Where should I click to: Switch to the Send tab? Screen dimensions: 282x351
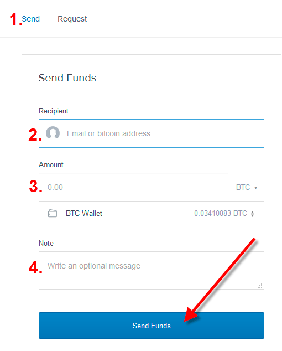click(30, 19)
